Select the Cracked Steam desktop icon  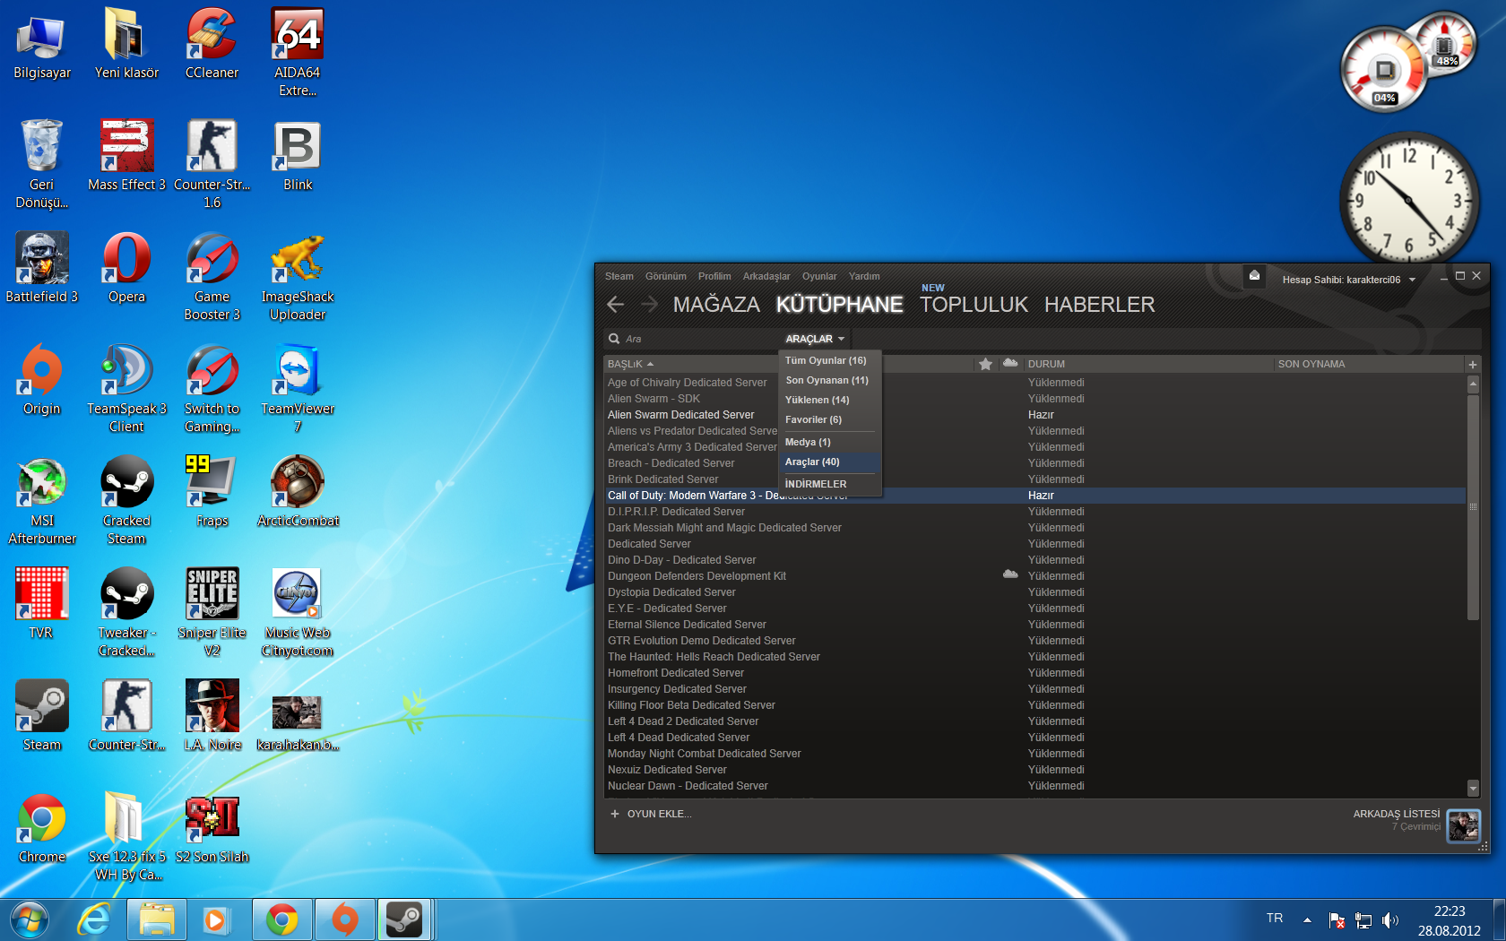tap(126, 500)
